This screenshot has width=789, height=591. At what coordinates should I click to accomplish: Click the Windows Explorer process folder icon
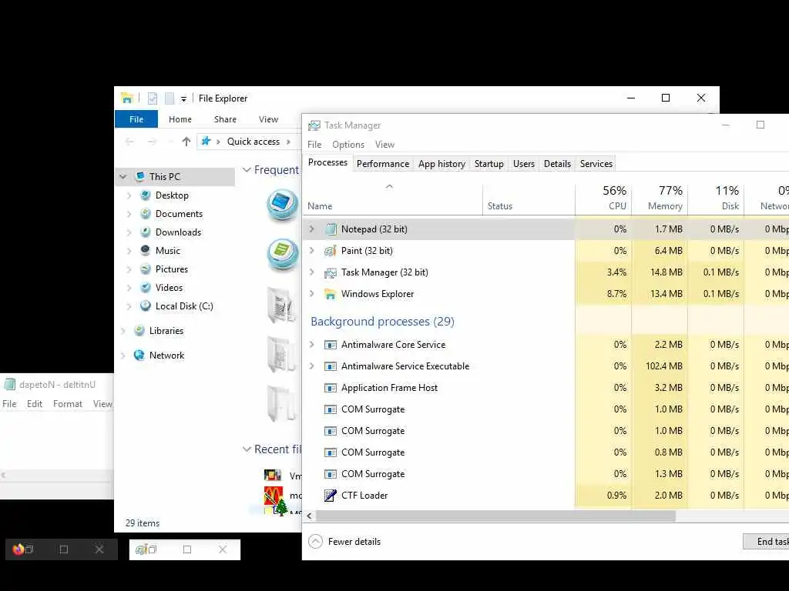pos(331,294)
